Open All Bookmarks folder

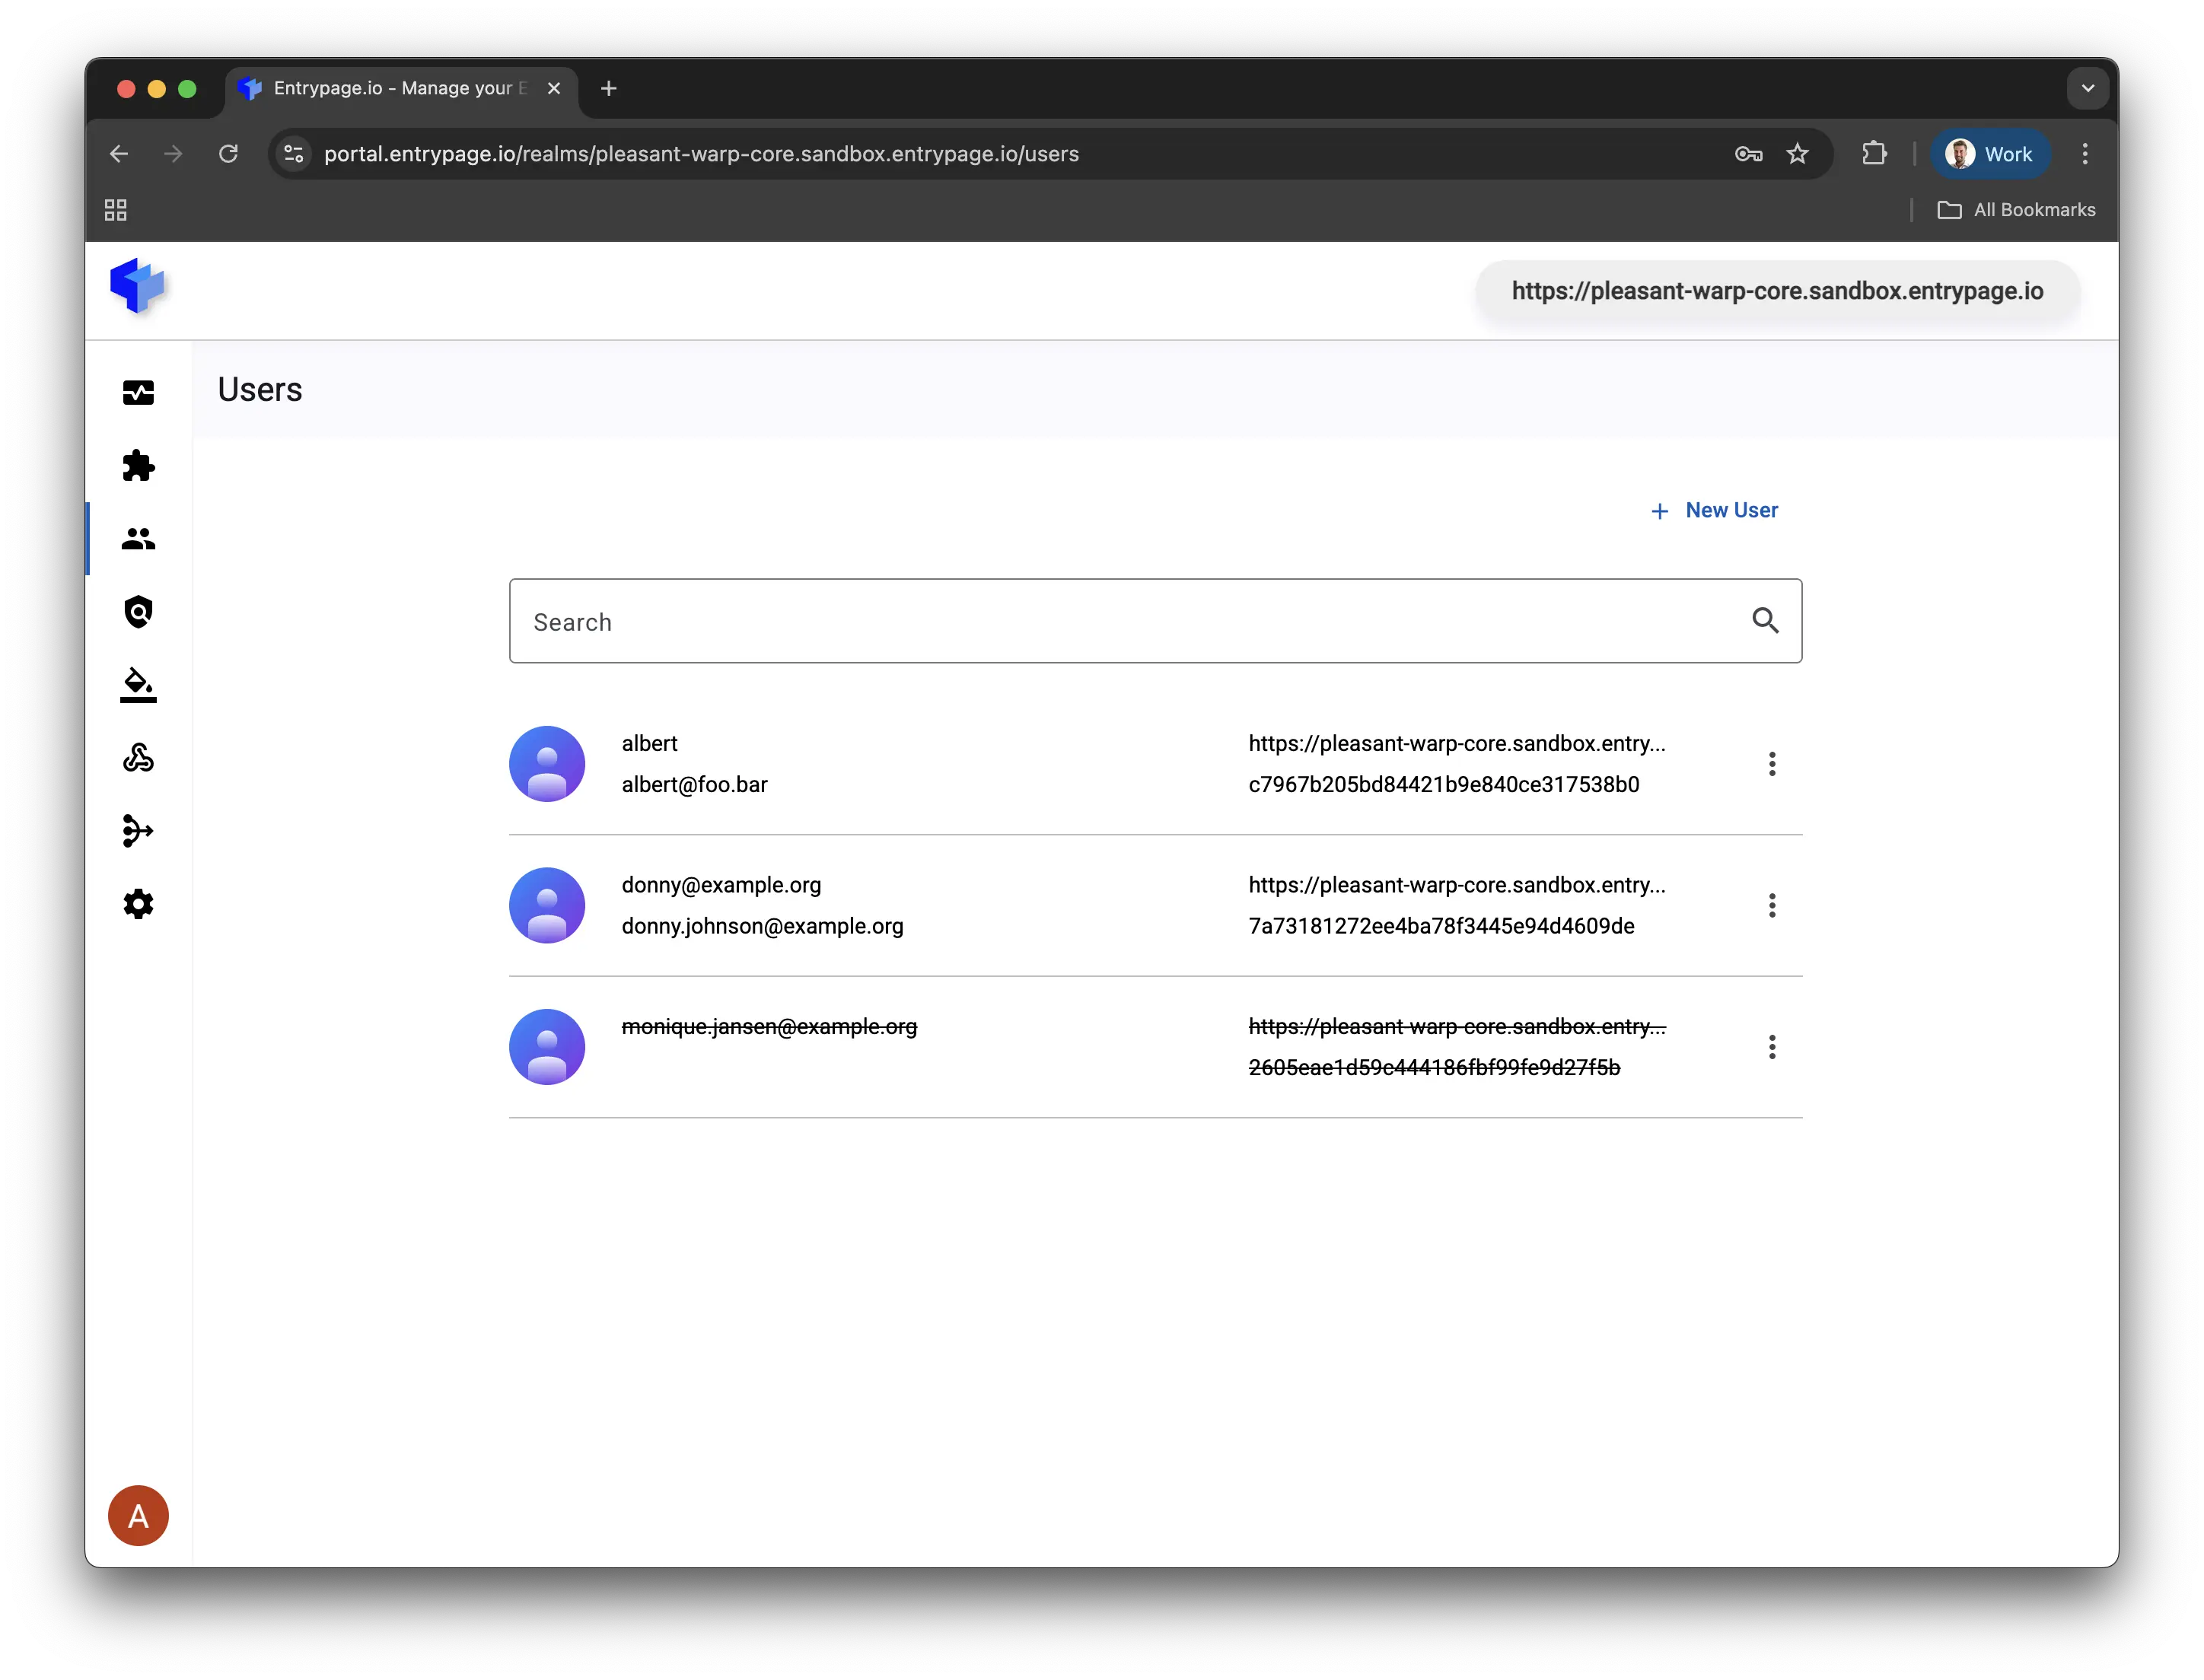(x=2016, y=210)
